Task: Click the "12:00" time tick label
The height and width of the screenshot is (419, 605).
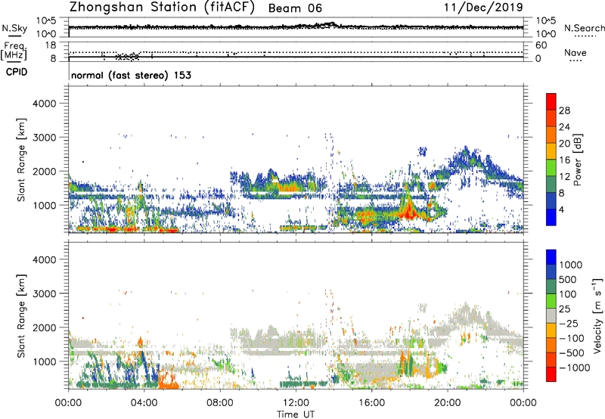Action: (296, 403)
